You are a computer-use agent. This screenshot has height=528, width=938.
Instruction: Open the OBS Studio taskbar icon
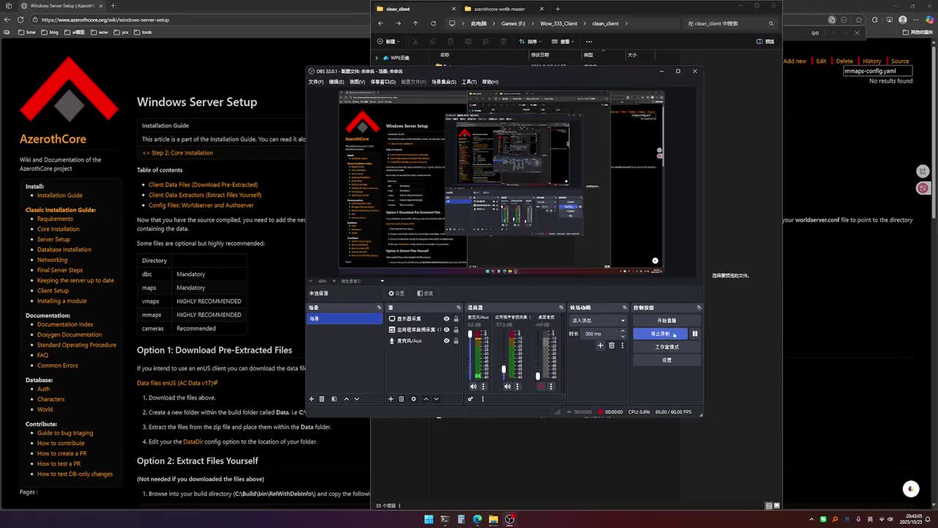point(510,519)
